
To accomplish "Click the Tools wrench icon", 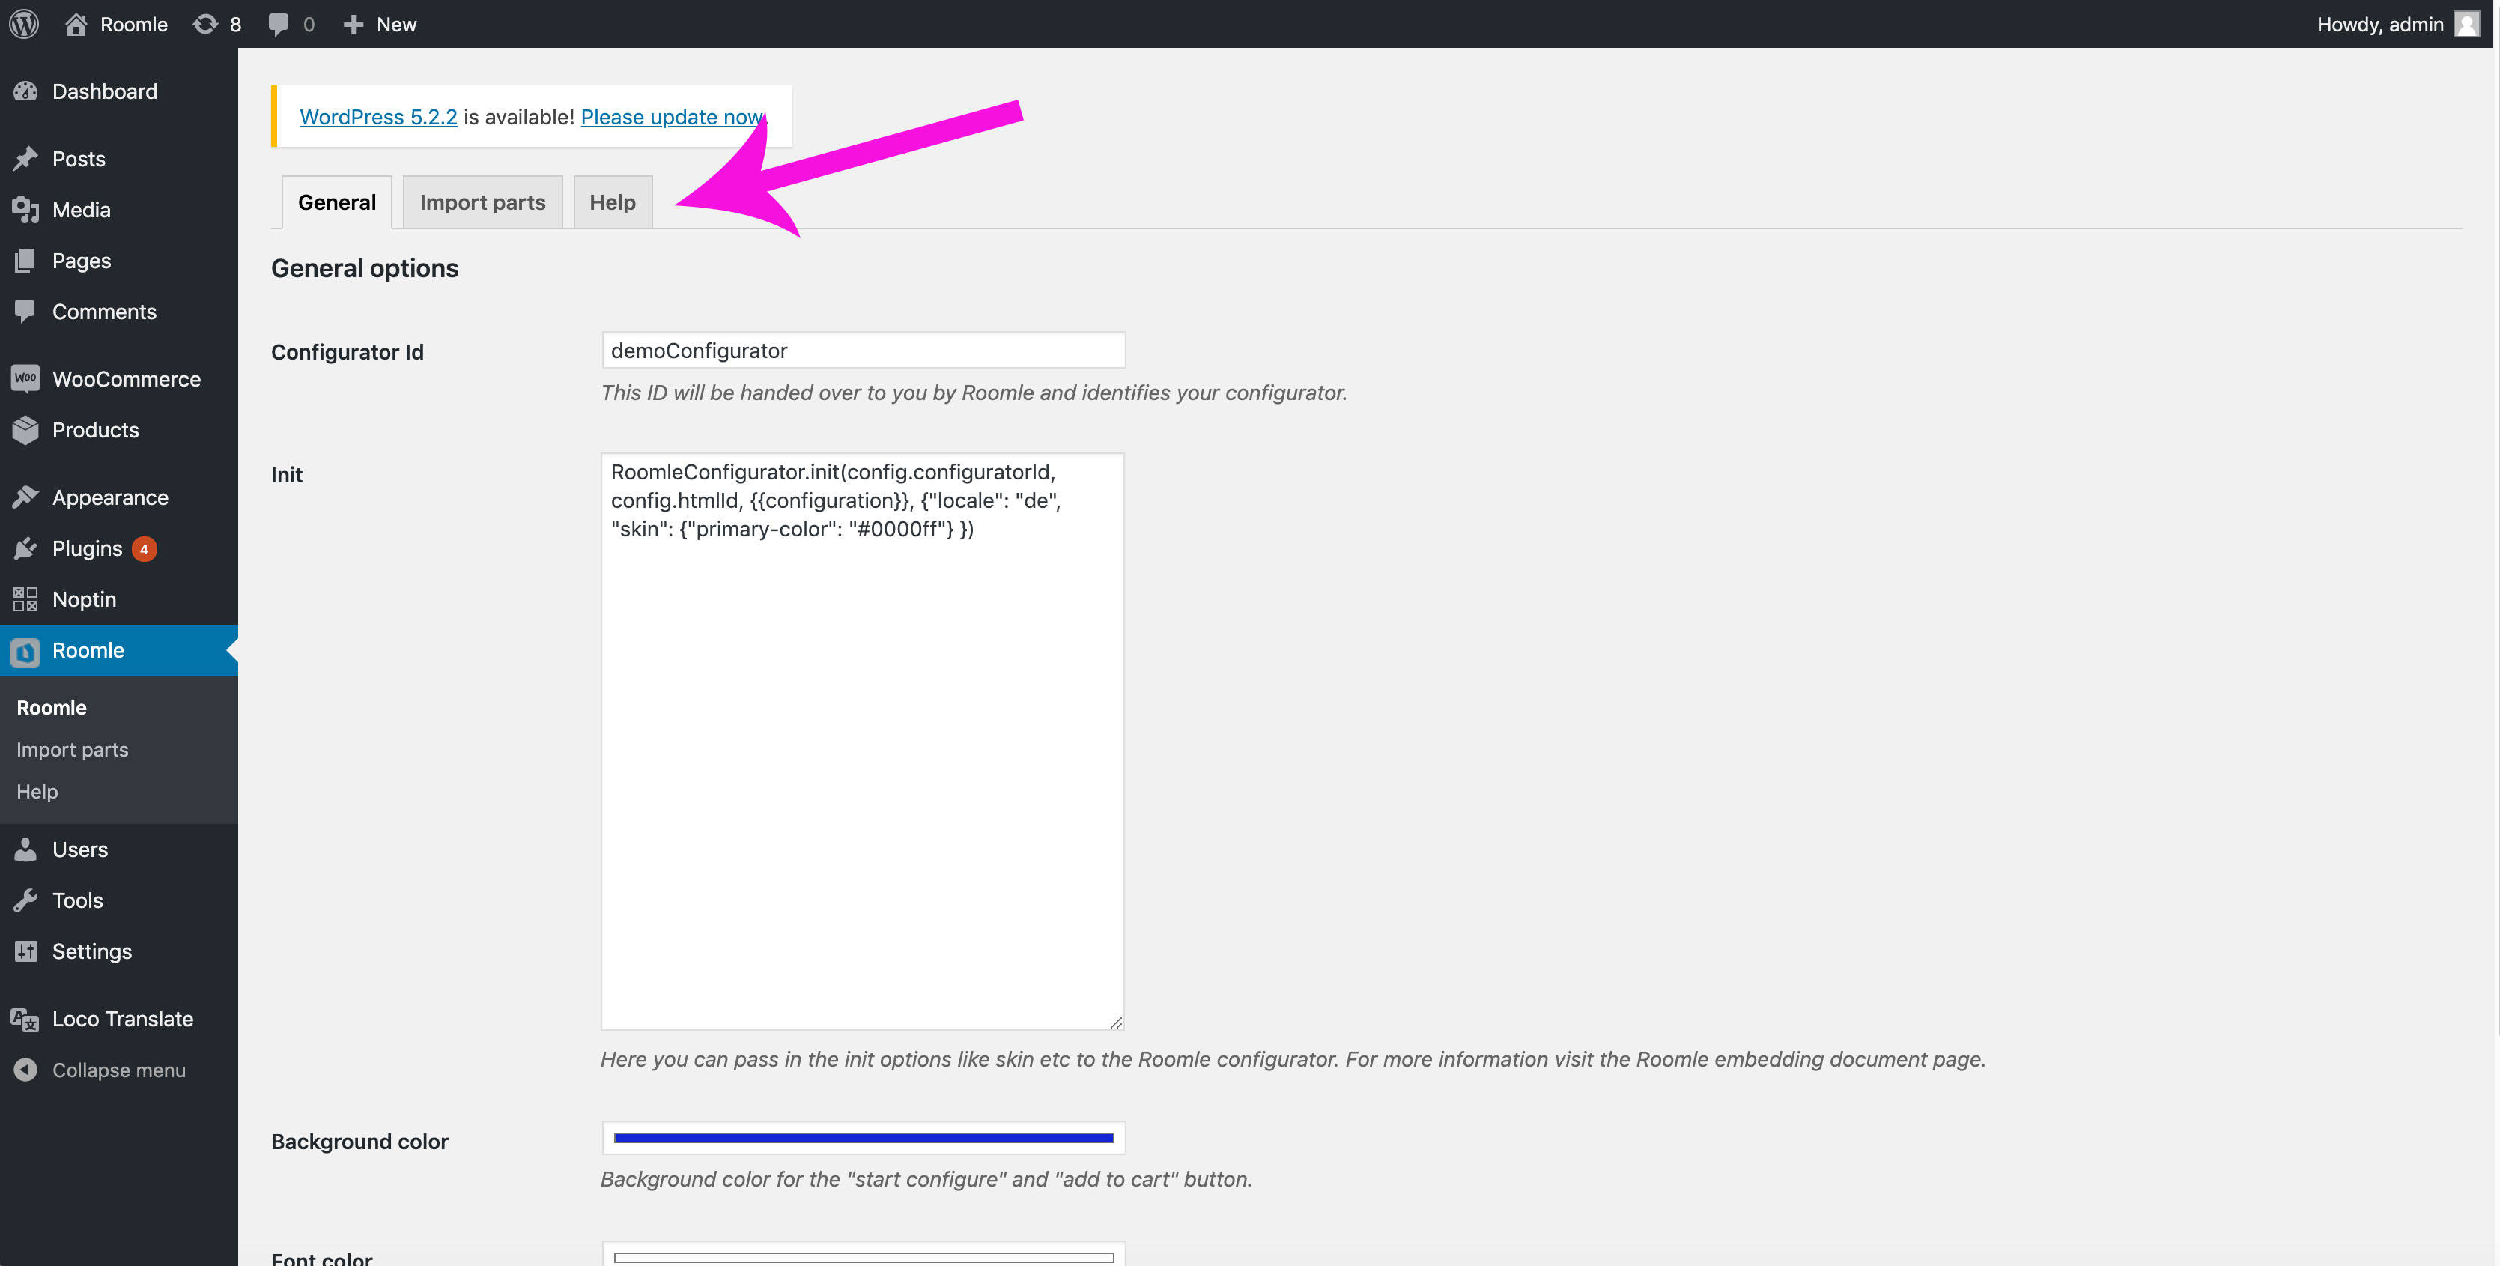I will click(x=25, y=901).
